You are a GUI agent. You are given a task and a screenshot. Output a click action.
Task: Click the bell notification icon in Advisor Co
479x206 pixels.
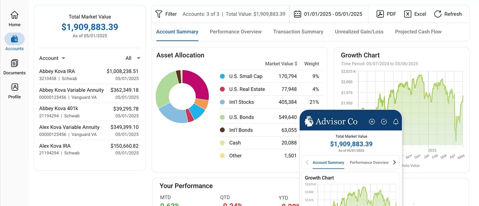[396, 121]
